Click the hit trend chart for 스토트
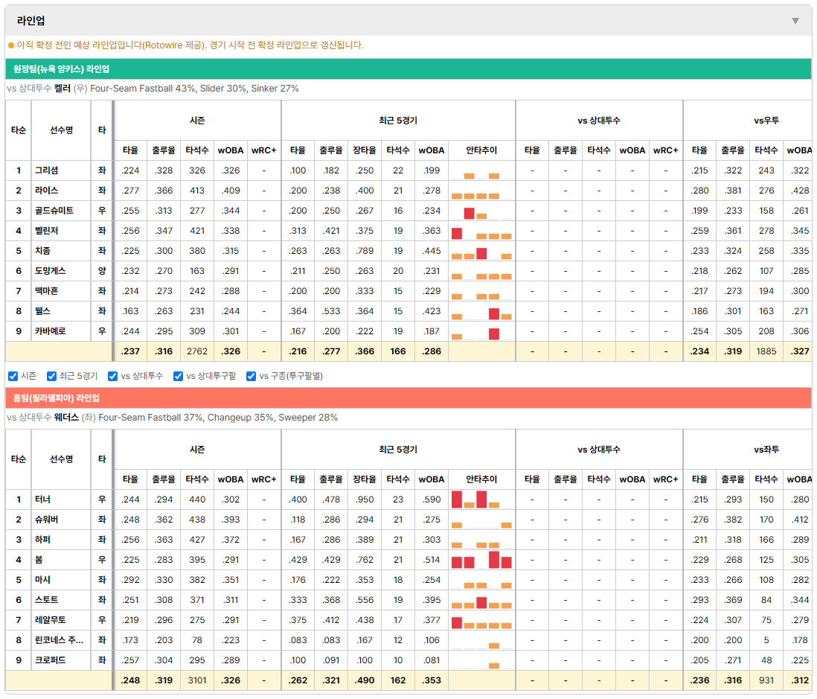Screen dimensions: 817x699 (481, 600)
